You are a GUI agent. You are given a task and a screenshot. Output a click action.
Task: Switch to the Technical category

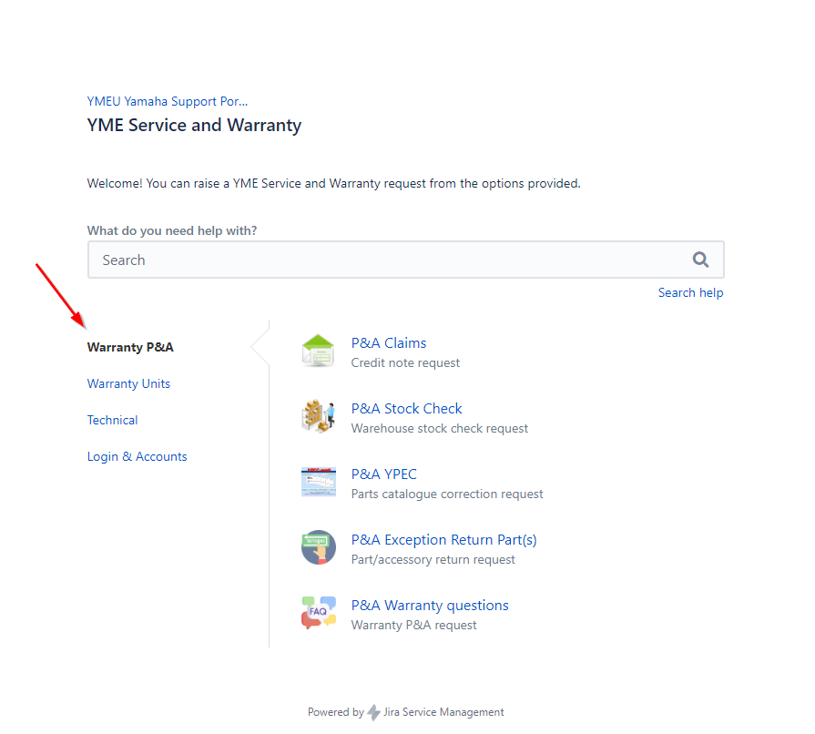pyautogui.click(x=112, y=420)
